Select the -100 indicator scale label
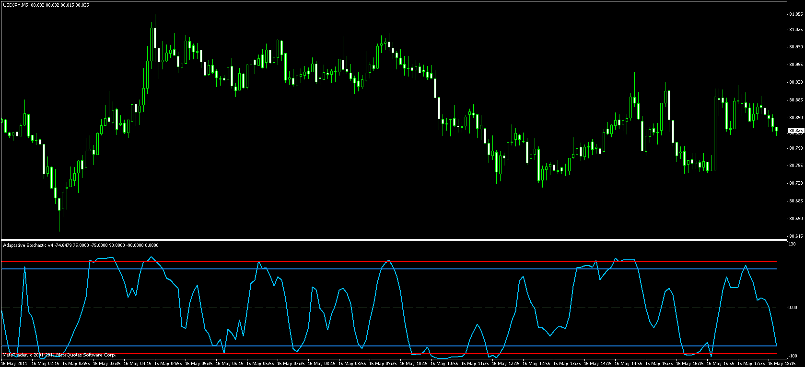Image resolution: width=805 pixels, height=367 pixels. pos(793,356)
